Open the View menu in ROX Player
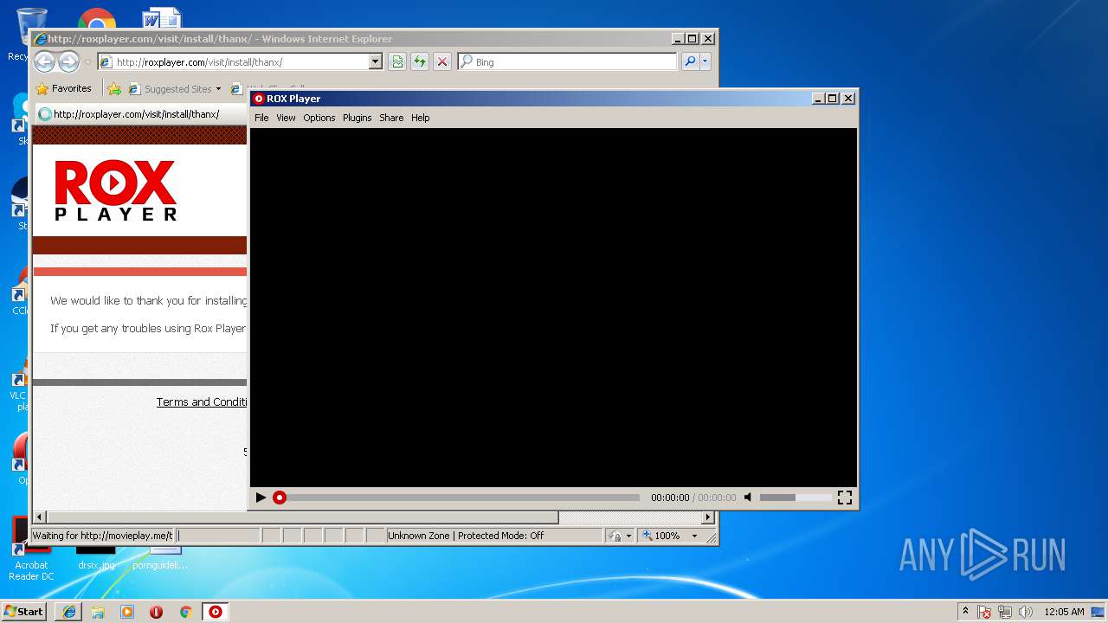This screenshot has width=1108, height=623. point(286,118)
